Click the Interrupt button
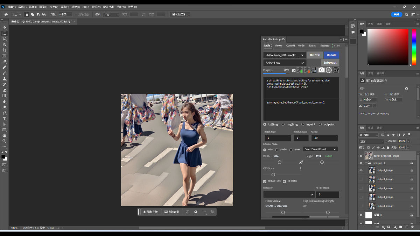Viewport: 420px width, 236px height. tap(330, 63)
